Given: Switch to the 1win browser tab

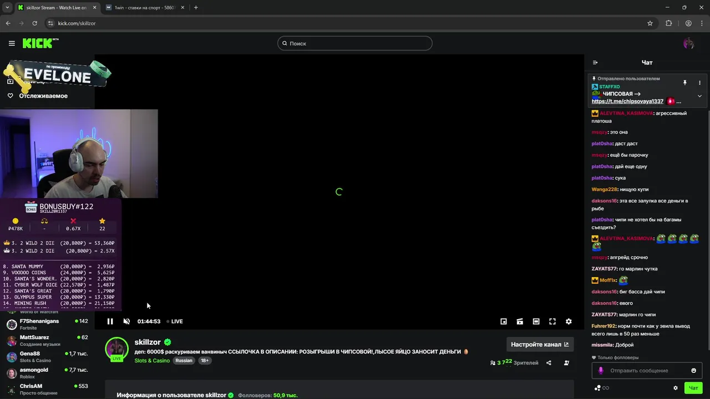Looking at the screenshot, I should coord(145,8).
